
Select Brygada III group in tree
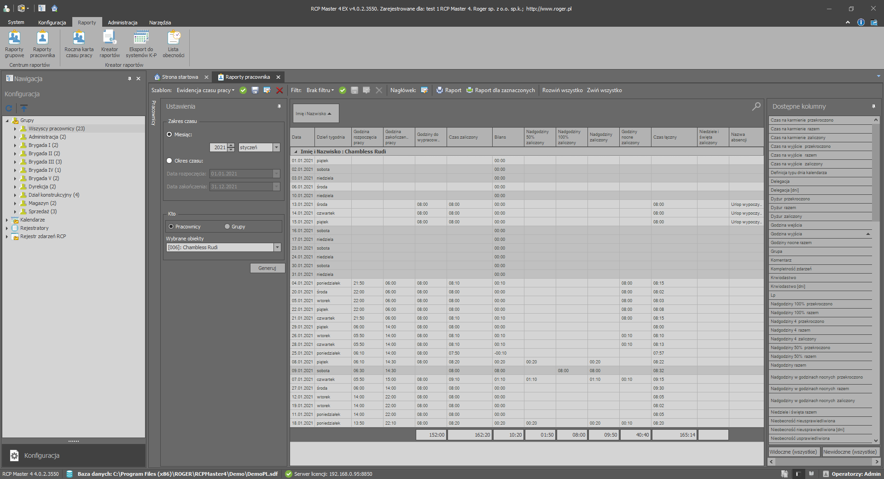coord(45,162)
